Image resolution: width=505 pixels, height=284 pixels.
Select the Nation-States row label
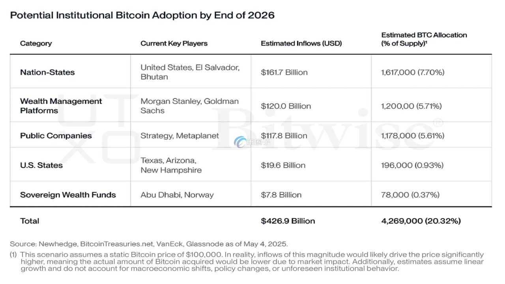47,72
